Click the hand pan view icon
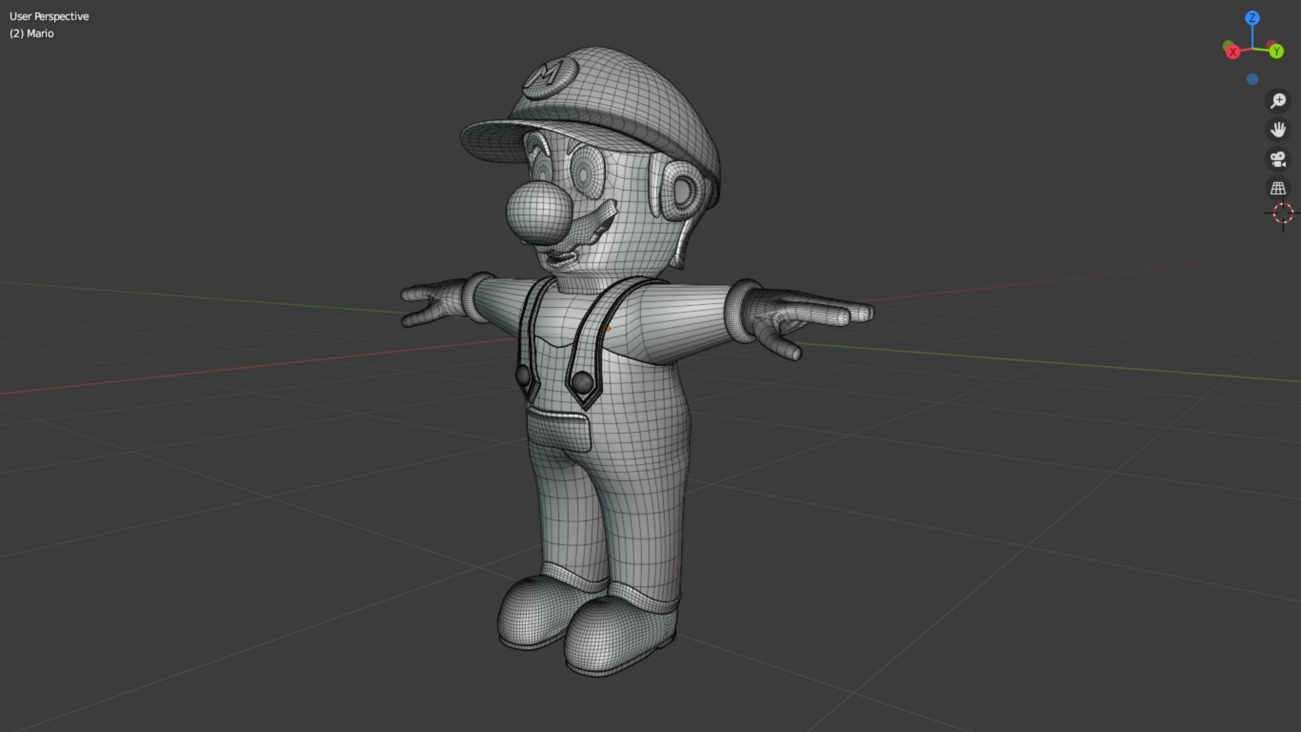 [1278, 129]
